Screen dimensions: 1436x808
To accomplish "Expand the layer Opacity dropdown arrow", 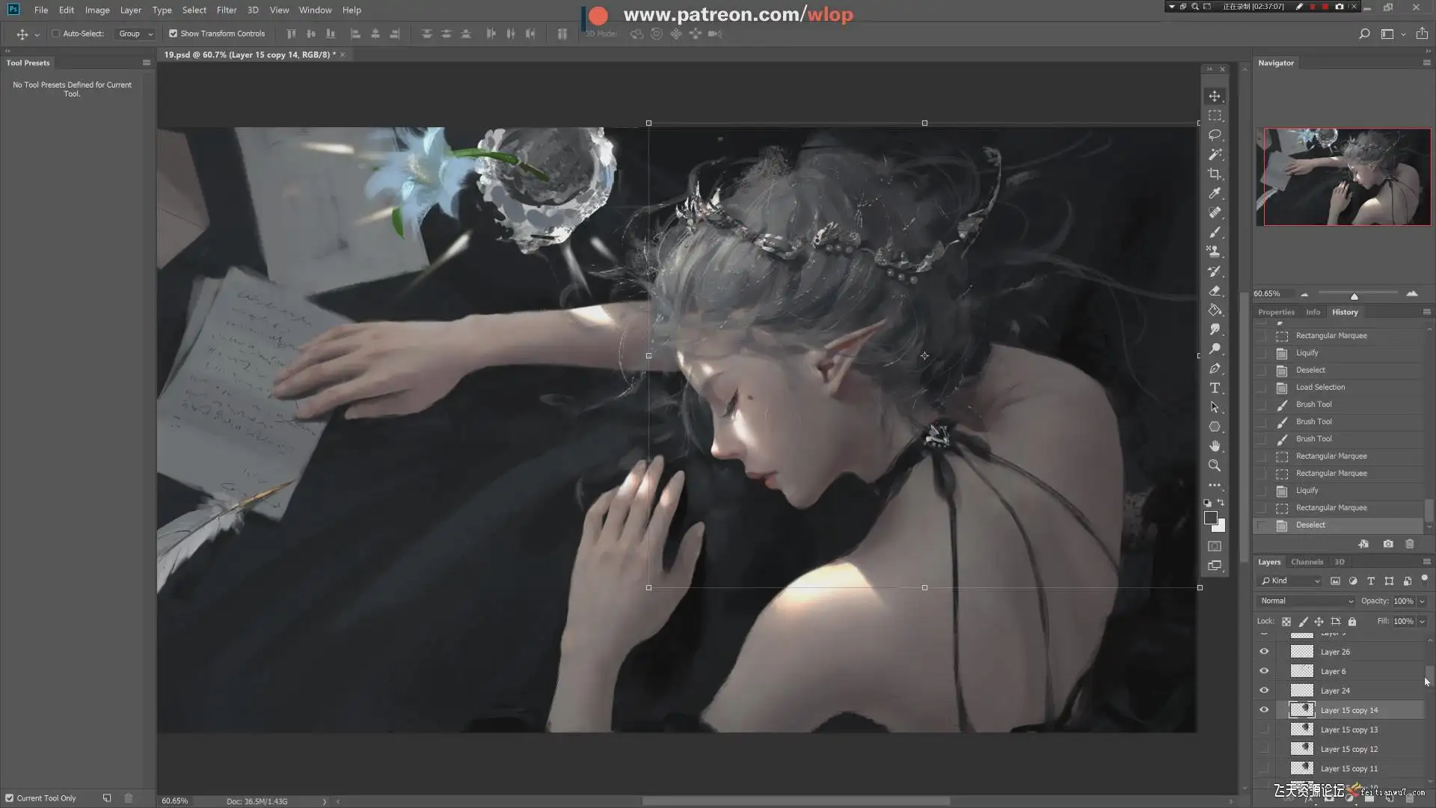I will point(1422,601).
